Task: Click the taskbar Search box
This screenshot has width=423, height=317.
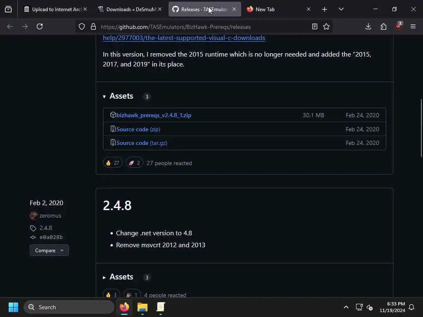Action: pyautogui.click(x=69, y=307)
